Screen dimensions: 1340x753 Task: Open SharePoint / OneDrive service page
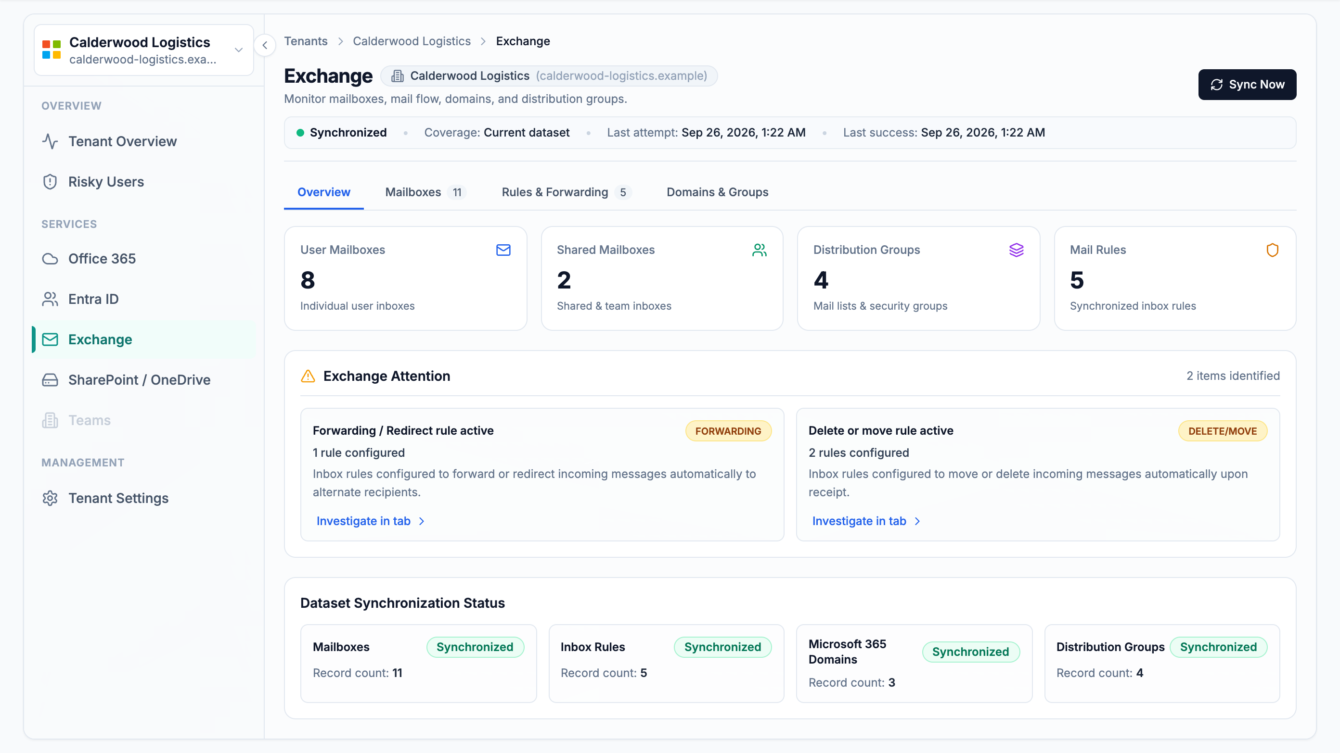(143, 380)
